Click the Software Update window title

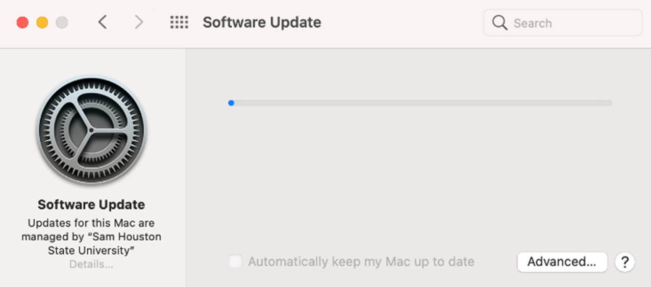tap(262, 22)
